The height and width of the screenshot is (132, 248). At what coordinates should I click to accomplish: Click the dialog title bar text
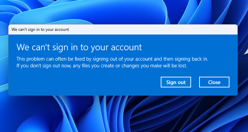point(40,29)
